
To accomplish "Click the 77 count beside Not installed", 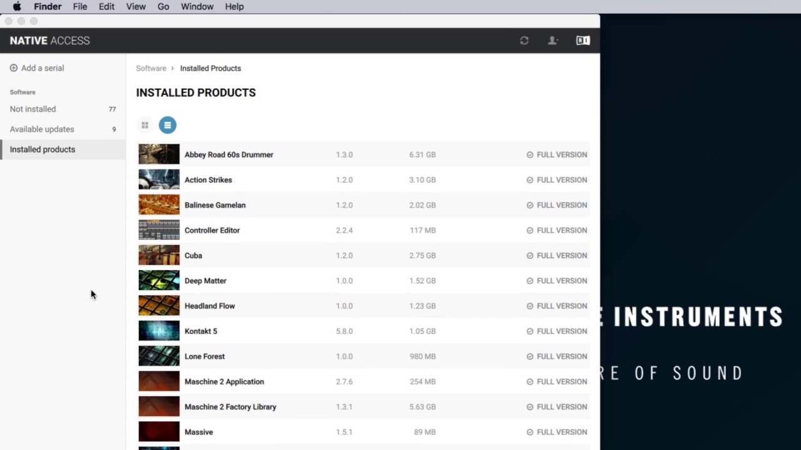I will [112, 109].
